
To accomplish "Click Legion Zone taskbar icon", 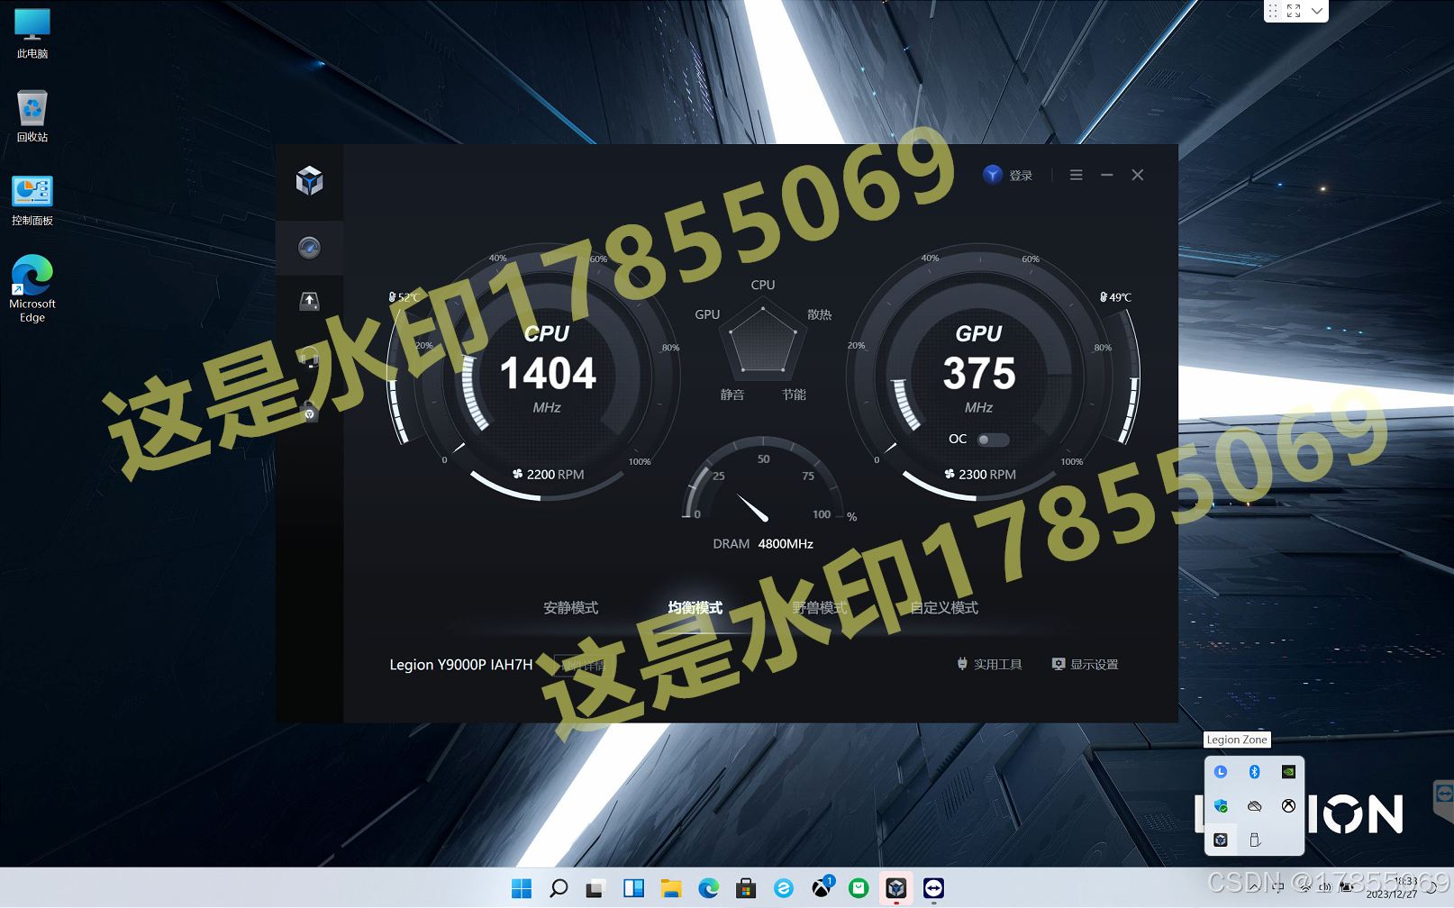I will pos(896,888).
